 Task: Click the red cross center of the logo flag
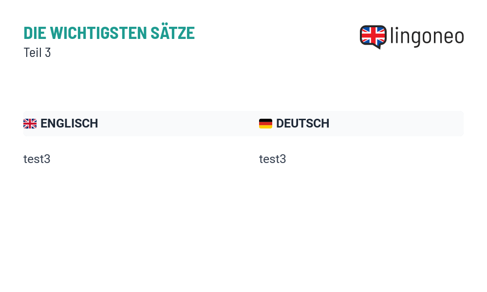pyautogui.click(x=373, y=36)
